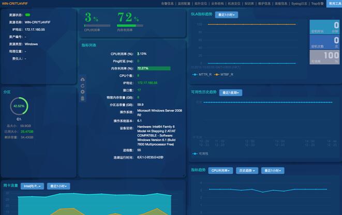Viewport: 342px width, 215px height.
Task: Click the refresh icon beside indicator list
Action: point(83,86)
